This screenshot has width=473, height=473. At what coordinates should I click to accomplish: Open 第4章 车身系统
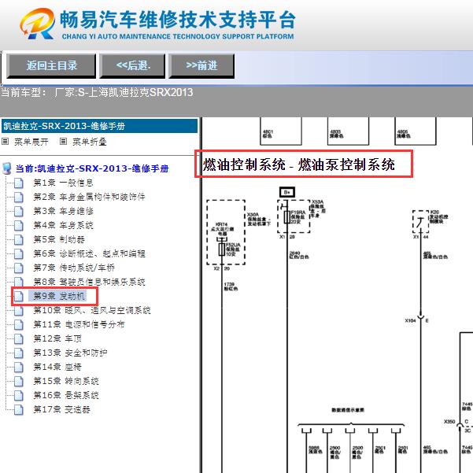pos(63,225)
